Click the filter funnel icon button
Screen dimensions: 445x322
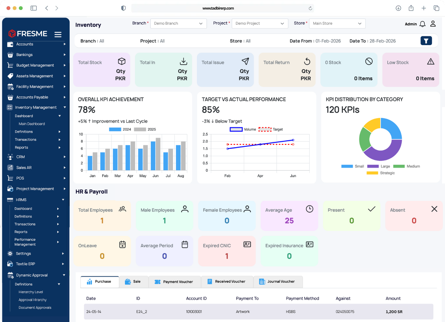point(426,41)
